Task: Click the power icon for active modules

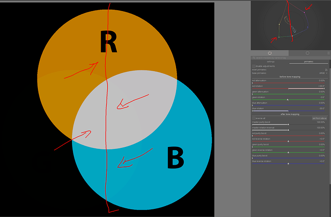Action: [x=270, y=53]
